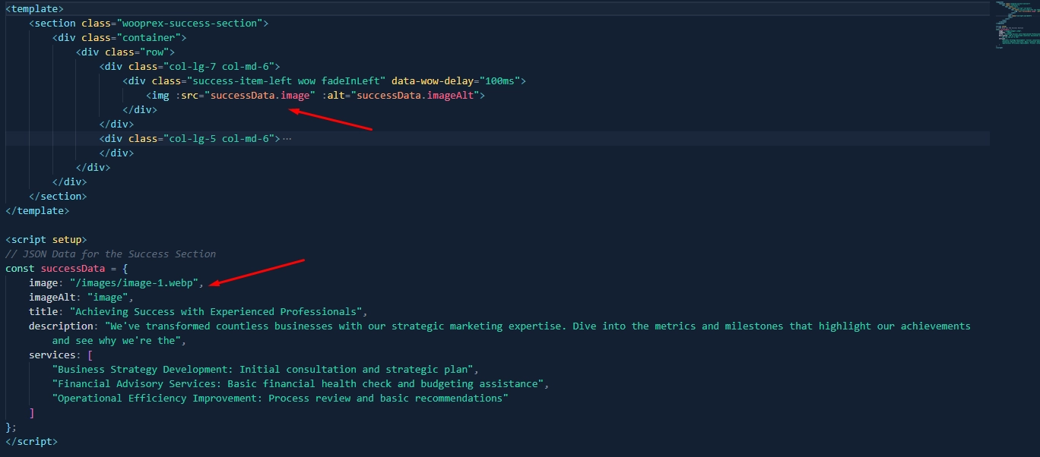The width and height of the screenshot is (1040, 457).
Task: Click the Financial Advisory Services string
Action: point(300,383)
